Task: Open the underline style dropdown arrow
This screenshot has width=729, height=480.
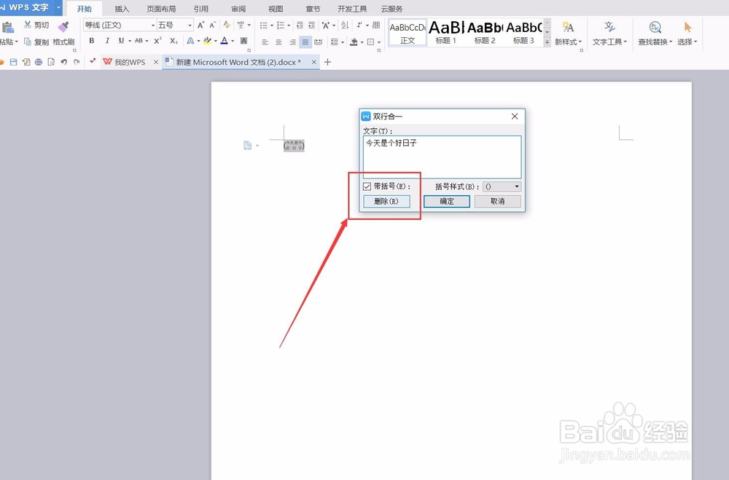Action: click(x=130, y=41)
